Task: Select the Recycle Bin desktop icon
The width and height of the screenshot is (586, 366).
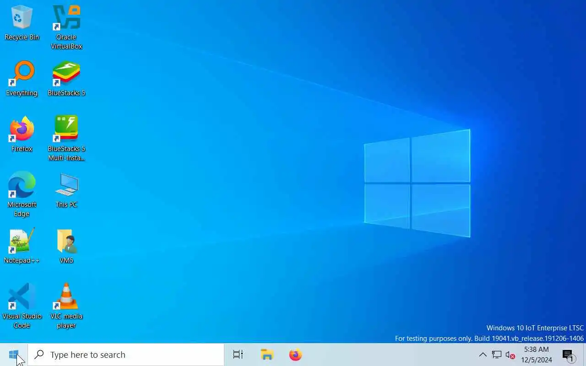Action: point(22,23)
